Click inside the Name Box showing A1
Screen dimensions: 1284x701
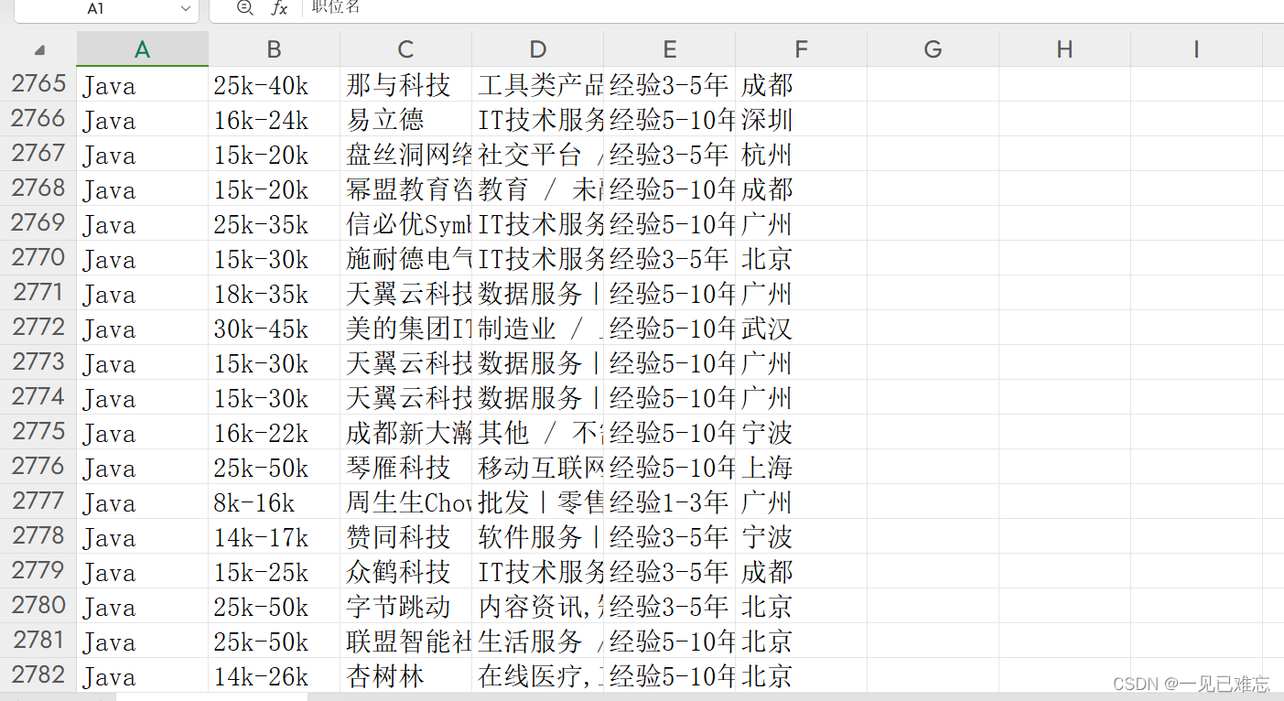click(x=101, y=9)
